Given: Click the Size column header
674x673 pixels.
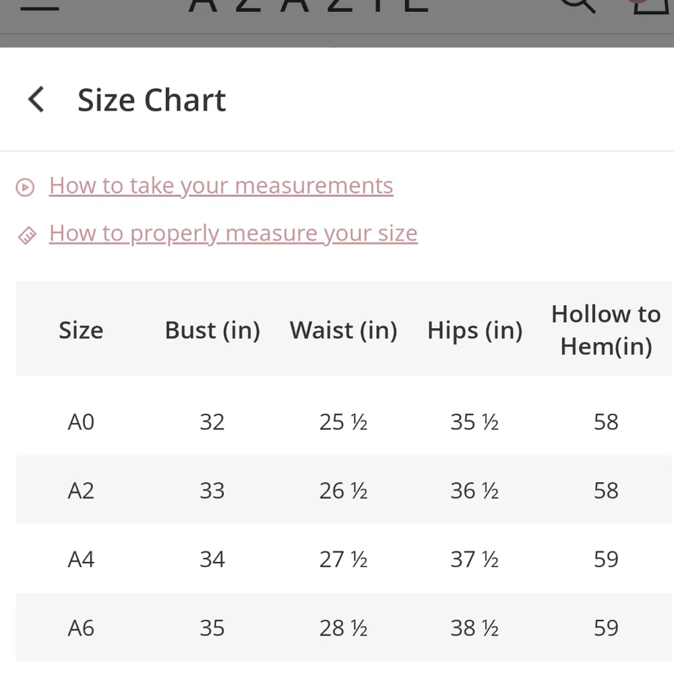Looking at the screenshot, I should coord(81,330).
